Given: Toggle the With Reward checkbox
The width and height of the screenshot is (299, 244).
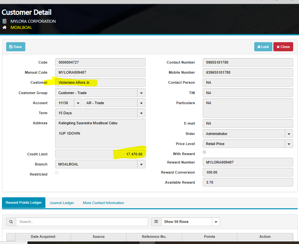Looking at the screenshot, I should click(204, 152).
